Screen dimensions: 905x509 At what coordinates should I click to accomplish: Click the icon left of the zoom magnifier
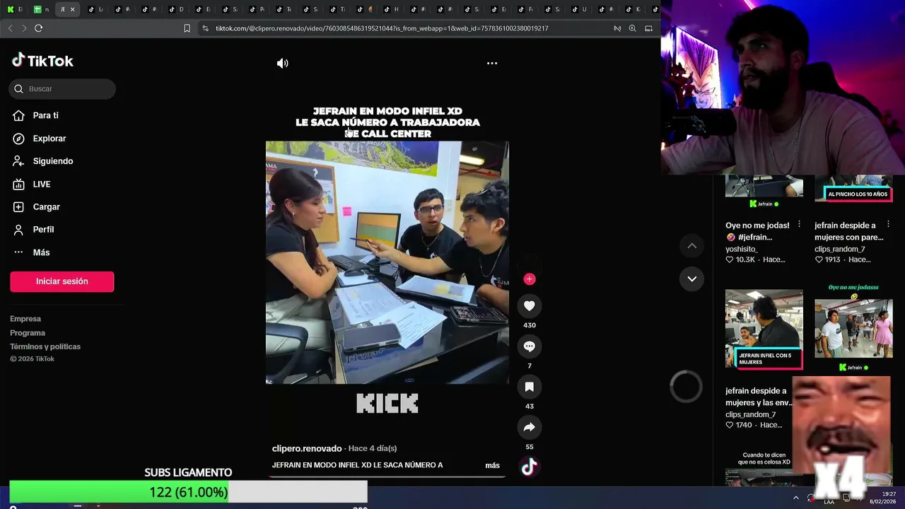click(617, 28)
